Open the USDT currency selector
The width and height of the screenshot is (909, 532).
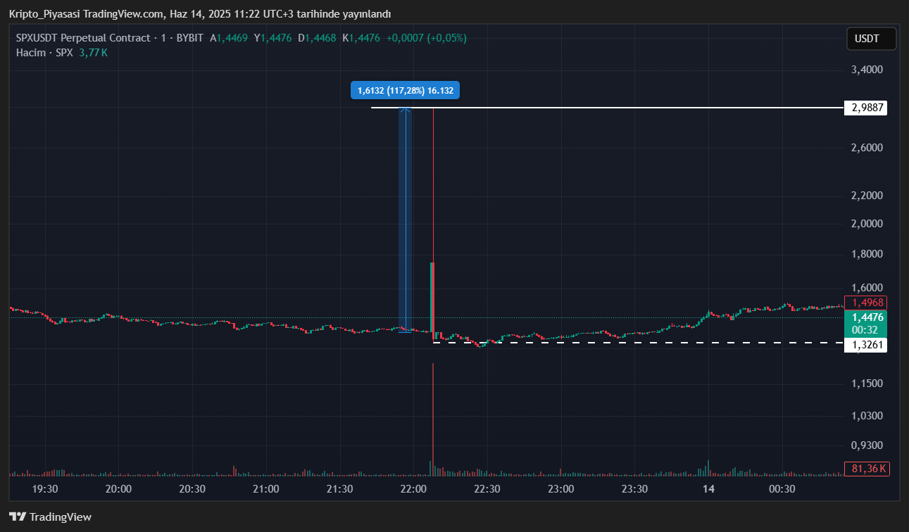tap(871, 39)
